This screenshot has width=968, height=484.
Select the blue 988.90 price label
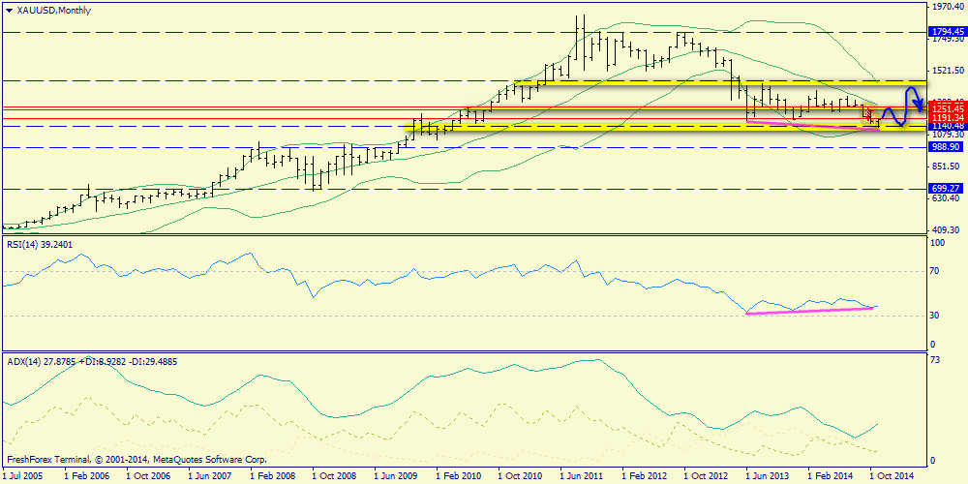tap(946, 147)
